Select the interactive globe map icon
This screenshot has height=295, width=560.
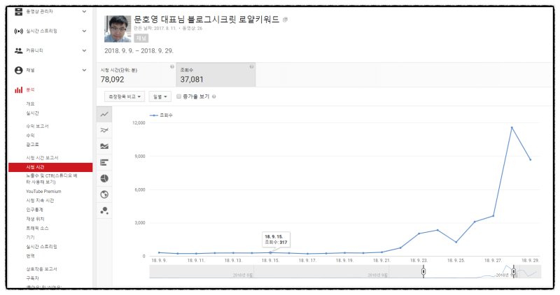pyautogui.click(x=104, y=194)
